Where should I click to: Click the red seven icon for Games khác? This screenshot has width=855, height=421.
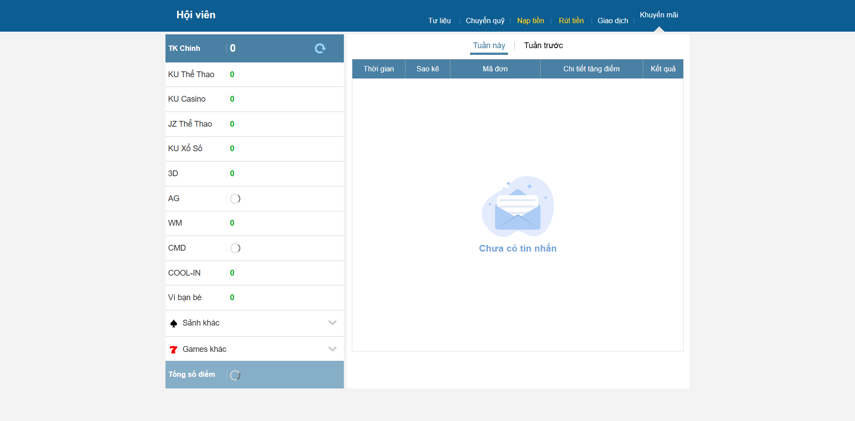pos(173,350)
